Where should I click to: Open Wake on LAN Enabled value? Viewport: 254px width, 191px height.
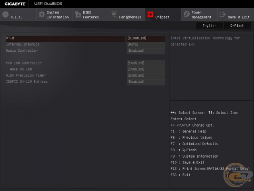(x=146, y=69)
